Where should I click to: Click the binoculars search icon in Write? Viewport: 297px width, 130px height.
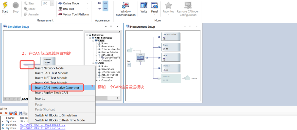point(21,113)
